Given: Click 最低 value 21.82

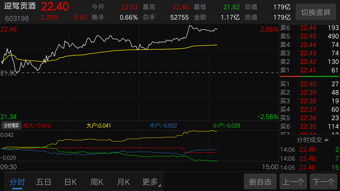Looking at the screenshot, I should pos(232,7).
